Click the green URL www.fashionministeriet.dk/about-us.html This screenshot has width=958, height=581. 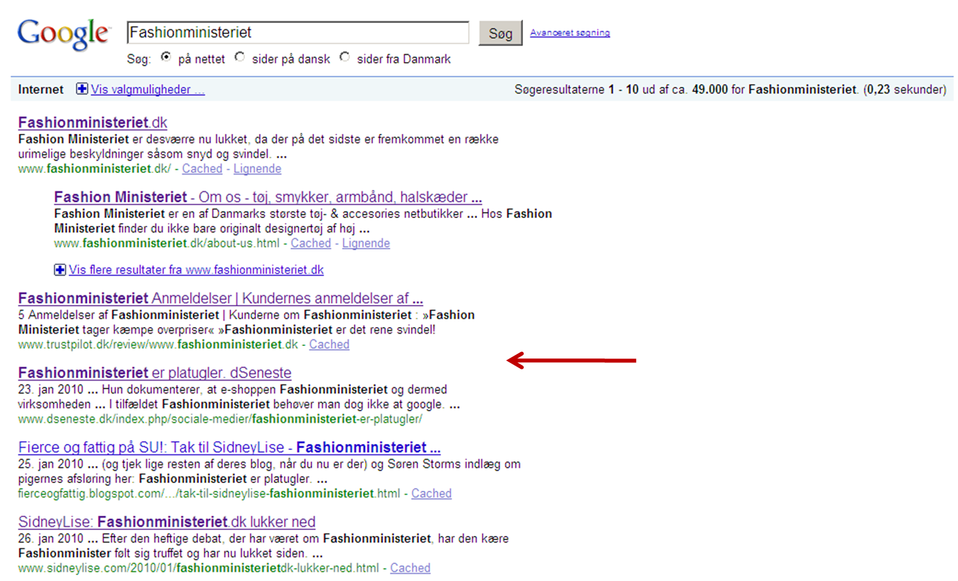[167, 243]
